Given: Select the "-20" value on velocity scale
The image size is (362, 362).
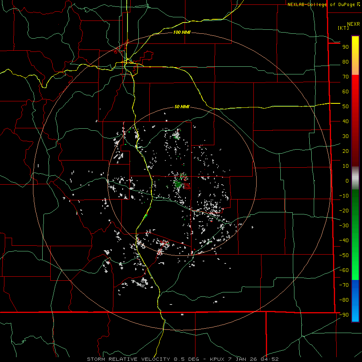Looking at the screenshot, I should click(344, 211).
